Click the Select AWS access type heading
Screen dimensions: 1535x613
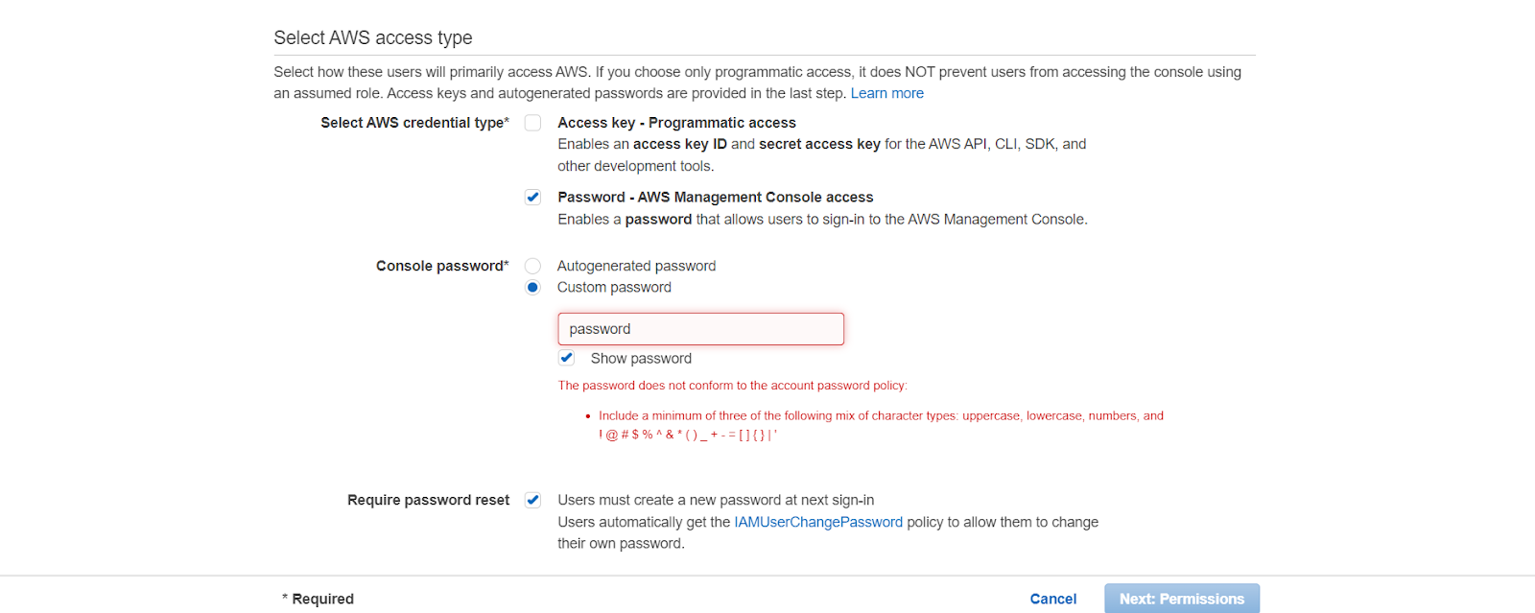coord(373,37)
